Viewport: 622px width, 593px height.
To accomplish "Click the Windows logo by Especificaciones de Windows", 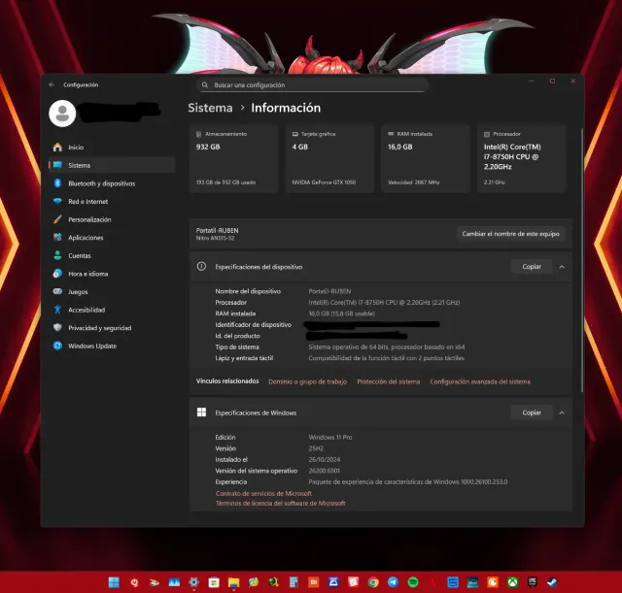I will coord(201,412).
